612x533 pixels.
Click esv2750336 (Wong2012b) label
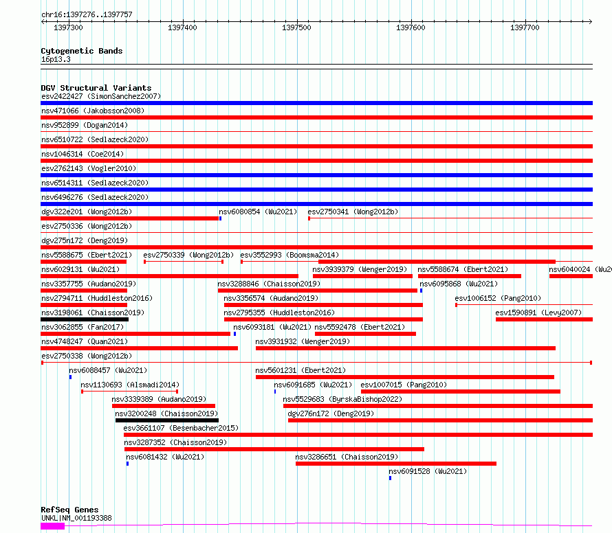tap(87, 226)
